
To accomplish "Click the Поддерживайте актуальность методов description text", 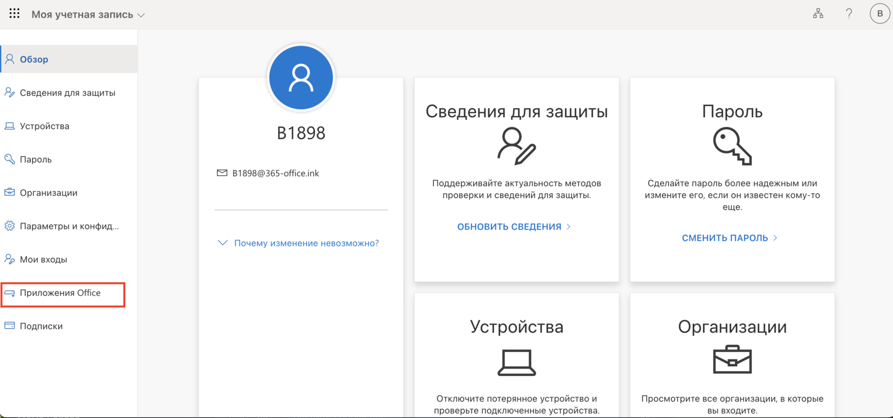I will (x=517, y=189).
